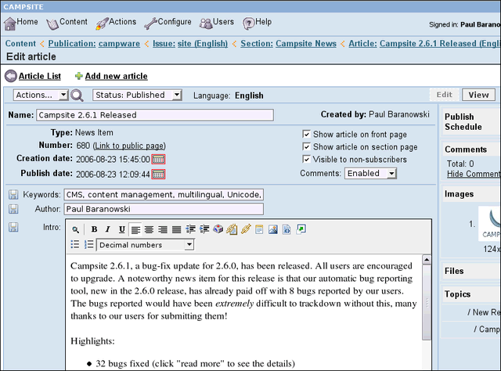This screenshot has width=501, height=371.
Task: Apply italic formatting in Intro editor
Action: click(x=107, y=229)
